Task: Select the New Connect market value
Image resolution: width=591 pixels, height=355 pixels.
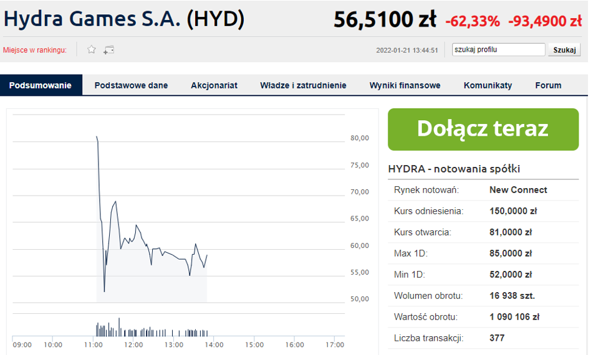Action: 518,190
